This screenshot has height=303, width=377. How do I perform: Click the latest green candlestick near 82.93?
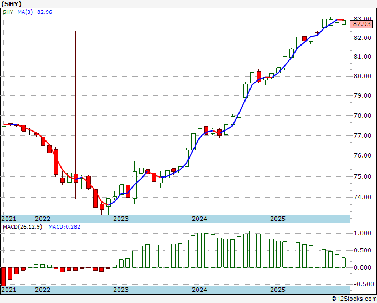click(x=344, y=22)
